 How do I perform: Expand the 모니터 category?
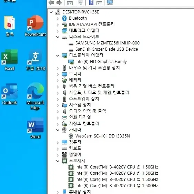pos(58,74)
